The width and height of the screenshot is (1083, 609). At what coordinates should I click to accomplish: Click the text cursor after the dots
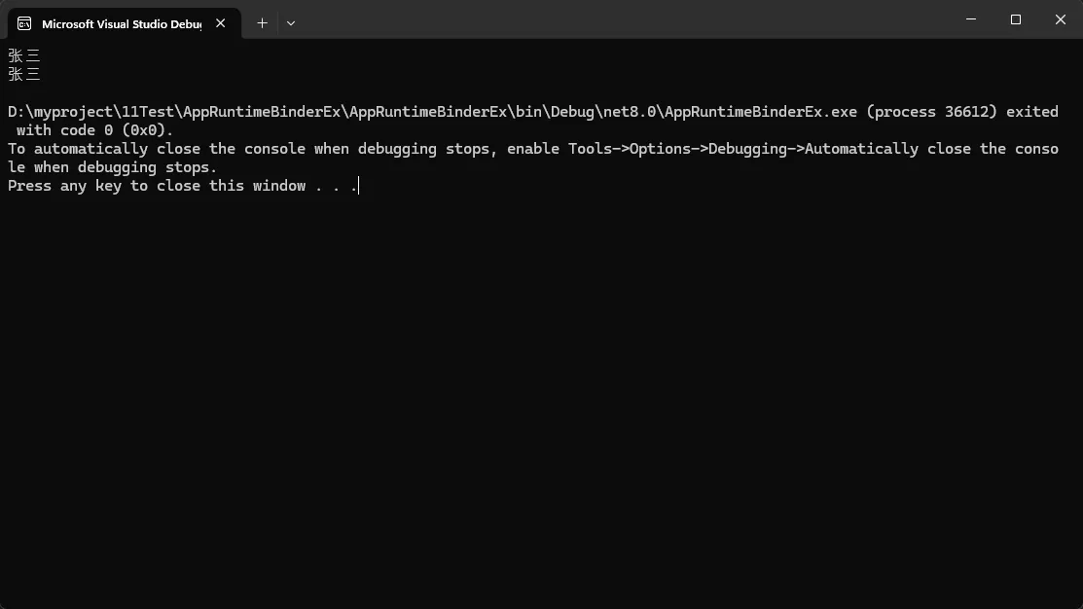click(358, 186)
